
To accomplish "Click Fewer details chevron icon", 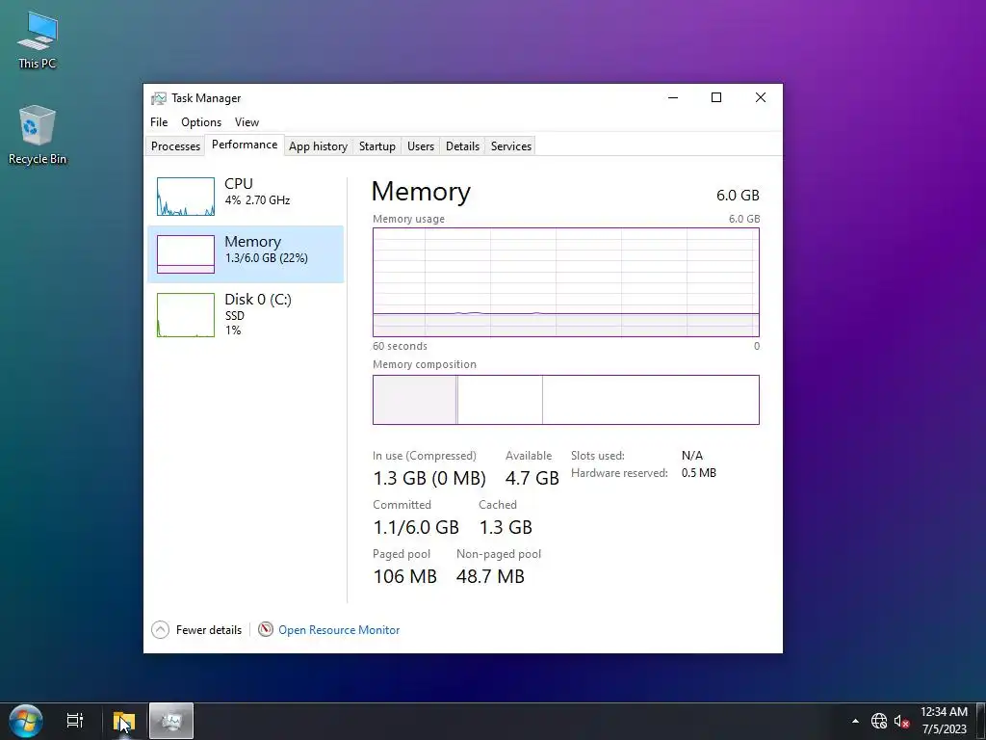I will 161,630.
